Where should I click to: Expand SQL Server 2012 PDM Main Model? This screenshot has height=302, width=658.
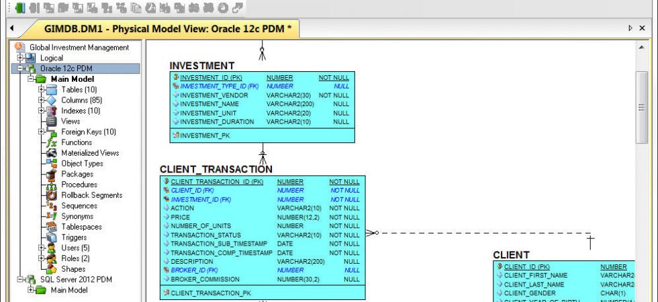pos(31,290)
